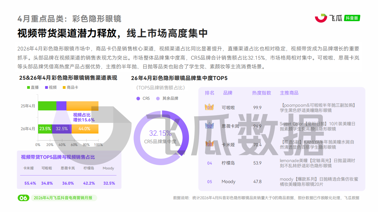
Task: Click the green page number 06 badge
Action: click(23, 198)
